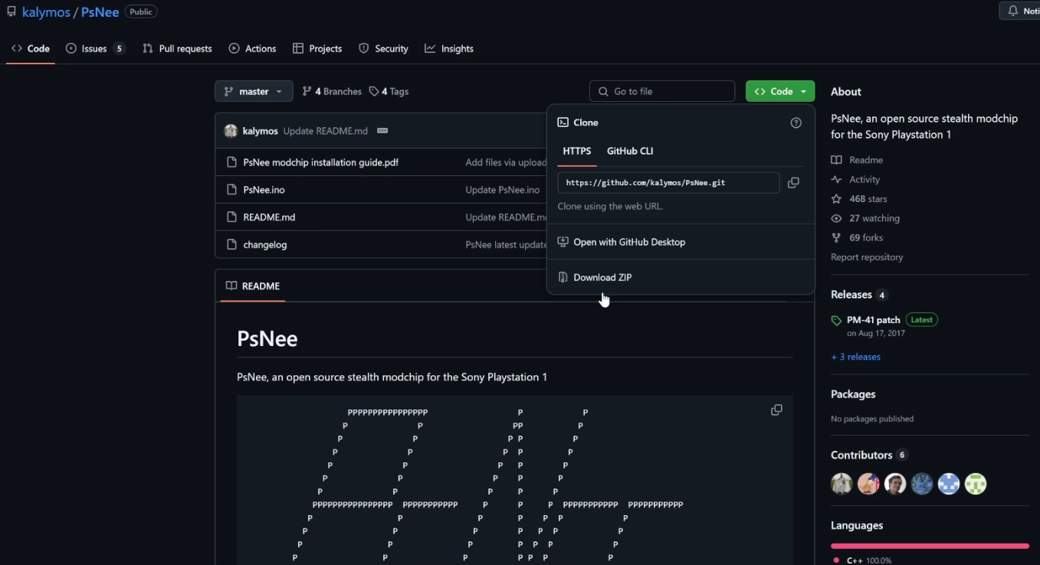Open PsNee.ino file
Image resolution: width=1040 pixels, height=565 pixels.
coord(264,190)
